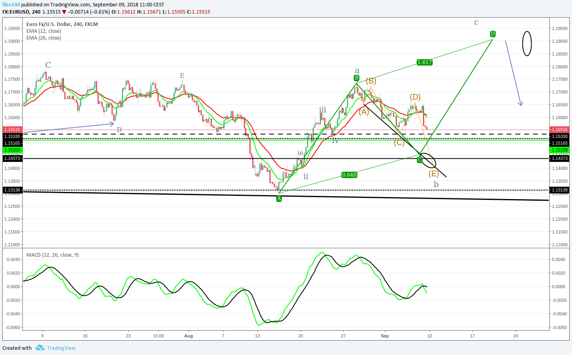Open the fibo144 author profile link
This screenshot has height=355, width=572.
point(11,5)
